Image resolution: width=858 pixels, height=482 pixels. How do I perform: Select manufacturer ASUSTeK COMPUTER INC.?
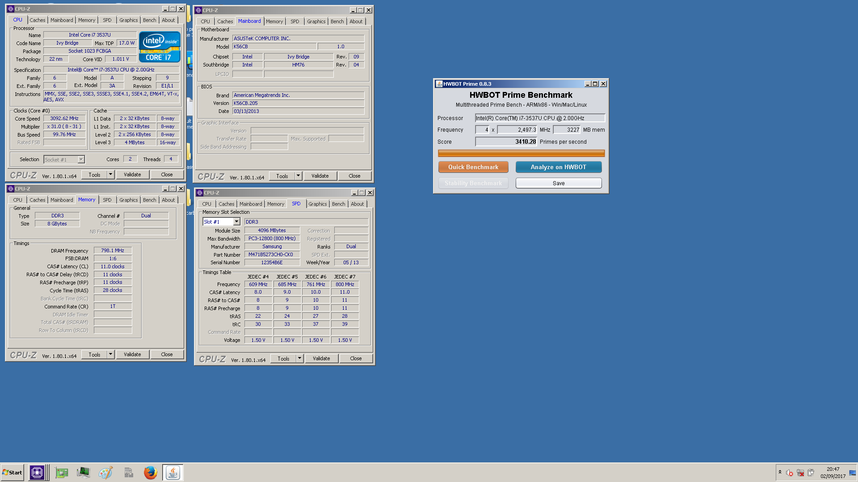(298, 38)
